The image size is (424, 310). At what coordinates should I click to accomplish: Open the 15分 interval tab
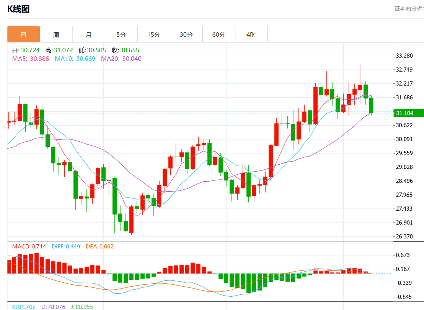point(154,34)
